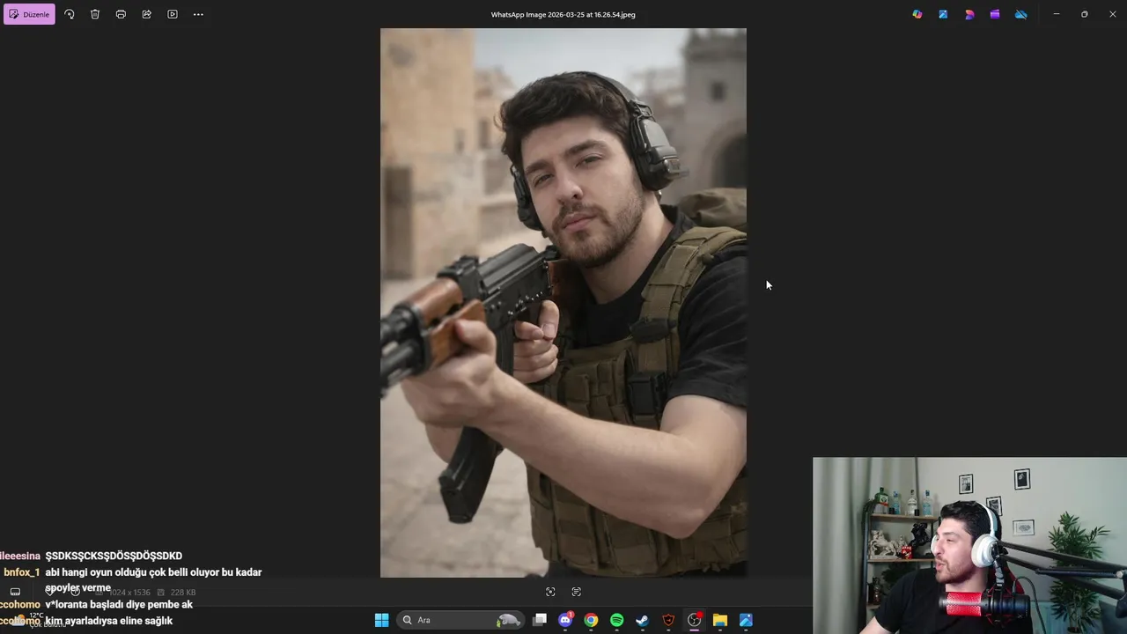The height and width of the screenshot is (634, 1127).
Task: Open Steam from the taskbar
Action: click(x=643, y=620)
